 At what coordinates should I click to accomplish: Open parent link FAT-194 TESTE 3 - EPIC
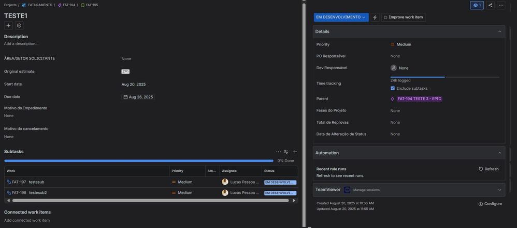point(420,99)
